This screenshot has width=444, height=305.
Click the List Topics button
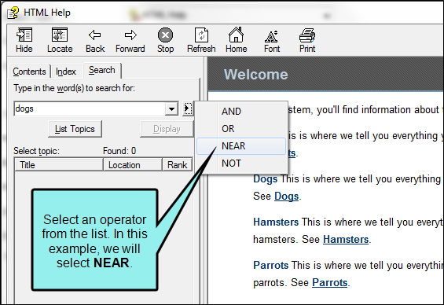pyautogui.click(x=75, y=129)
